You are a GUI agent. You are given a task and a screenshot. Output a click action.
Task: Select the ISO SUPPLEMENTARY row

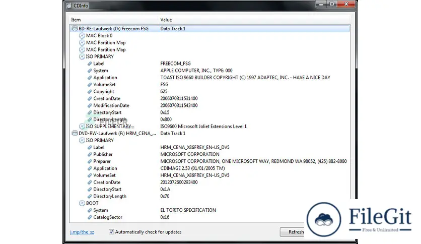pos(209,127)
